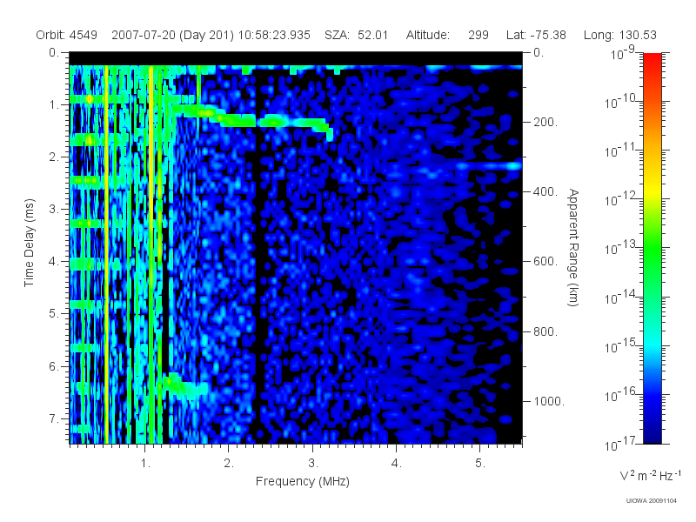The height and width of the screenshot is (522, 696).
Task: Click the timestamp '10:58:23.935'
Action: pos(274,35)
